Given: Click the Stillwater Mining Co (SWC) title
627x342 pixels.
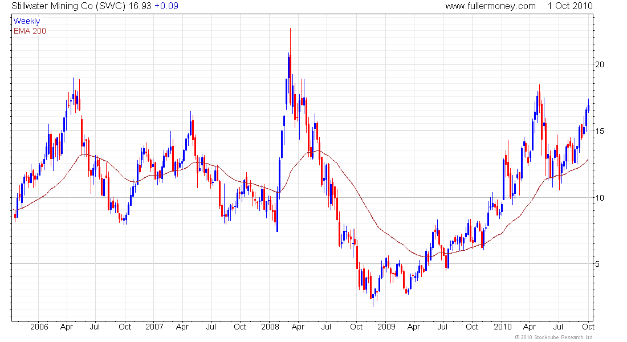Looking at the screenshot, I should point(68,6).
